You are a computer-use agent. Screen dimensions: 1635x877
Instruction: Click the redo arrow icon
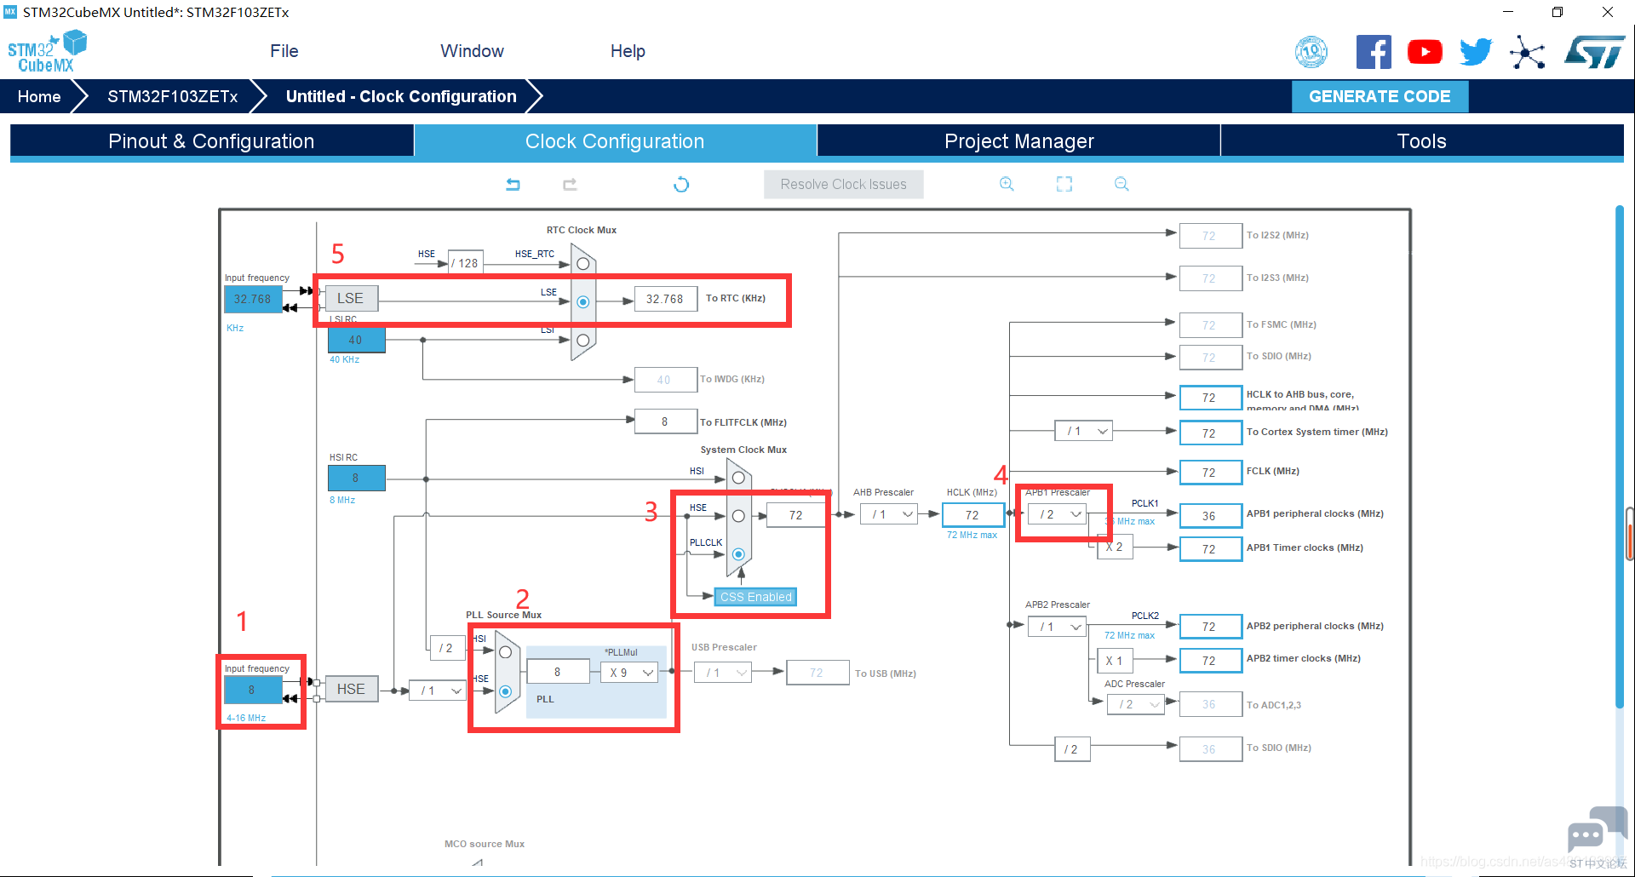570,184
